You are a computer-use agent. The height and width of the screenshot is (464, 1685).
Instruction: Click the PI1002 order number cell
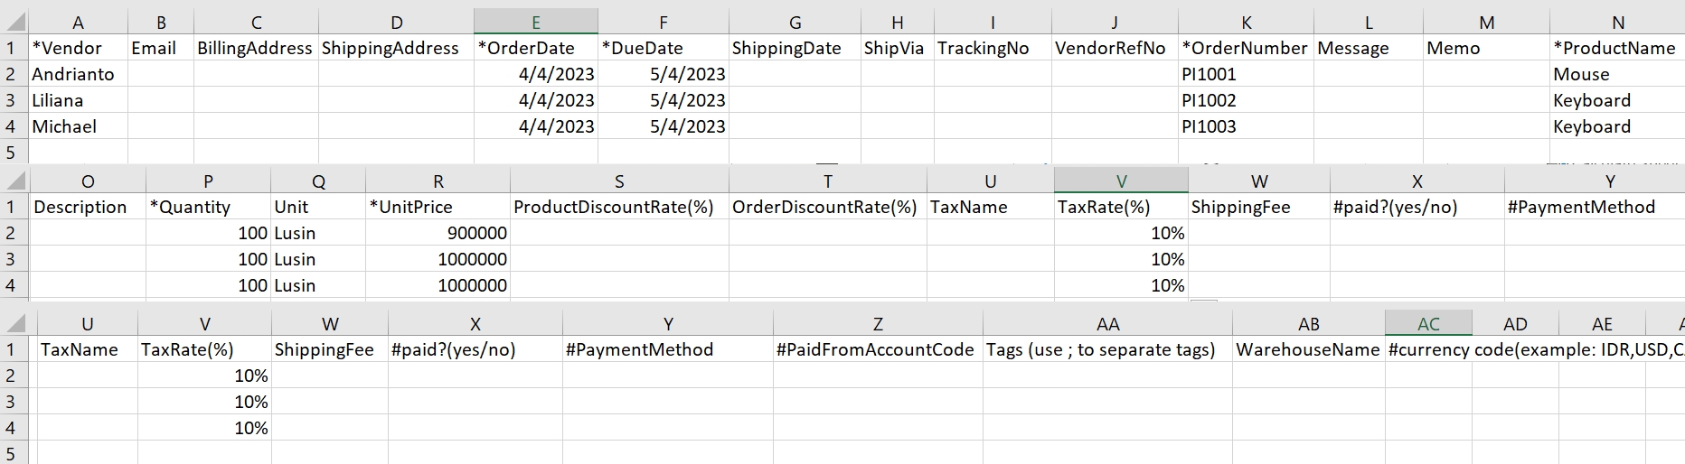click(1245, 100)
